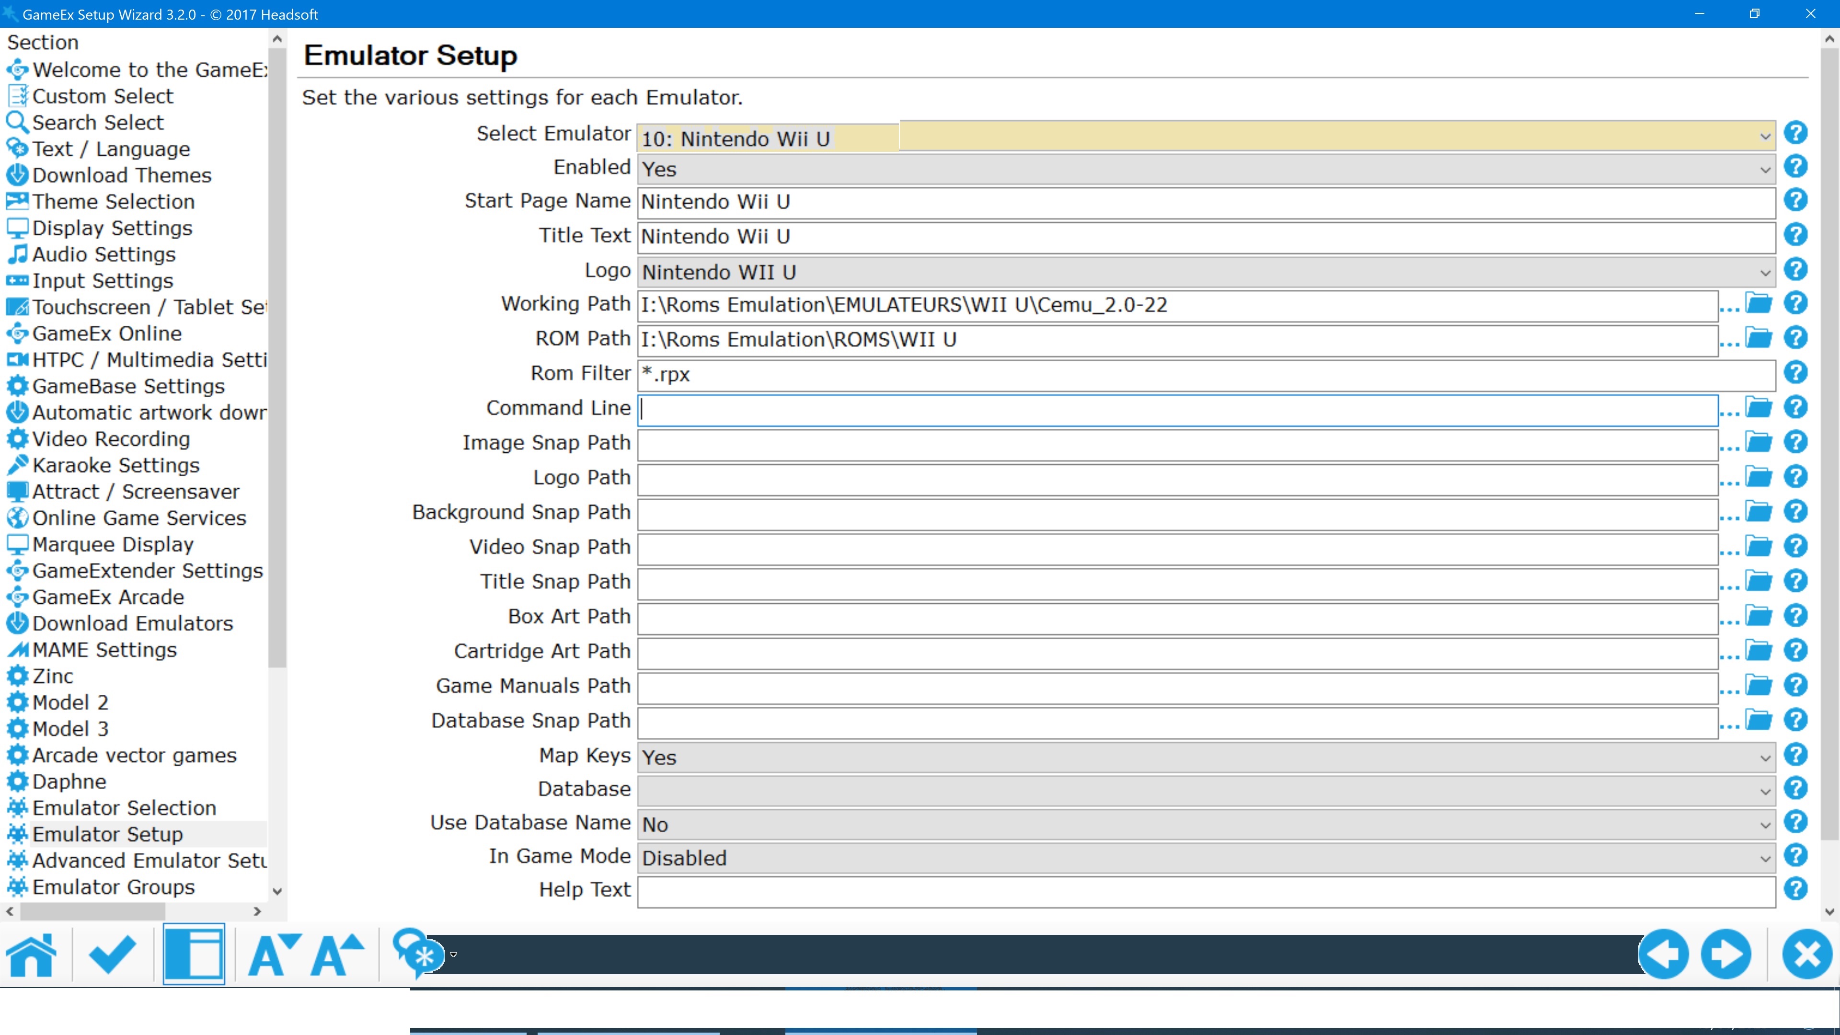The image size is (1840, 1035).
Task: Open help for Map Keys
Action: click(1796, 755)
